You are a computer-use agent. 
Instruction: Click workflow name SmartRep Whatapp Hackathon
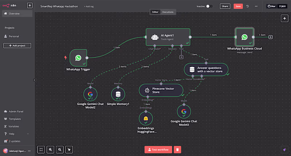pyautogui.click(x=59, y=6)
